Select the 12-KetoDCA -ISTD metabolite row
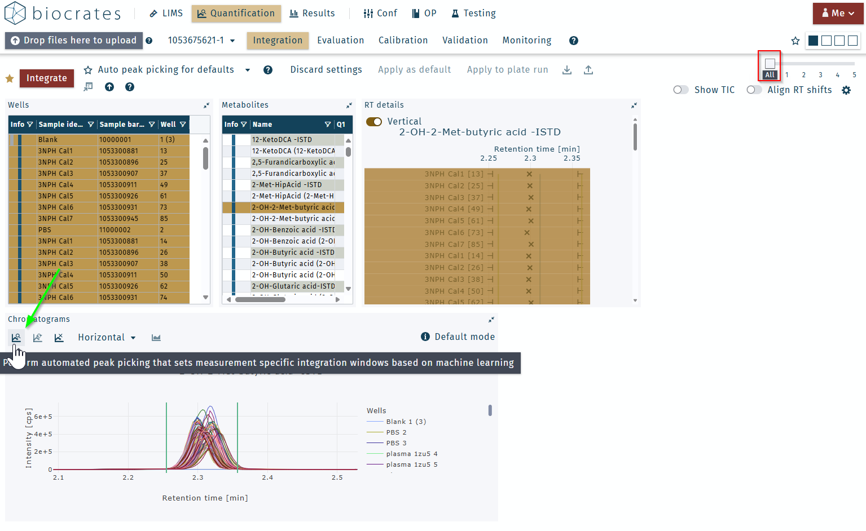 284,140
